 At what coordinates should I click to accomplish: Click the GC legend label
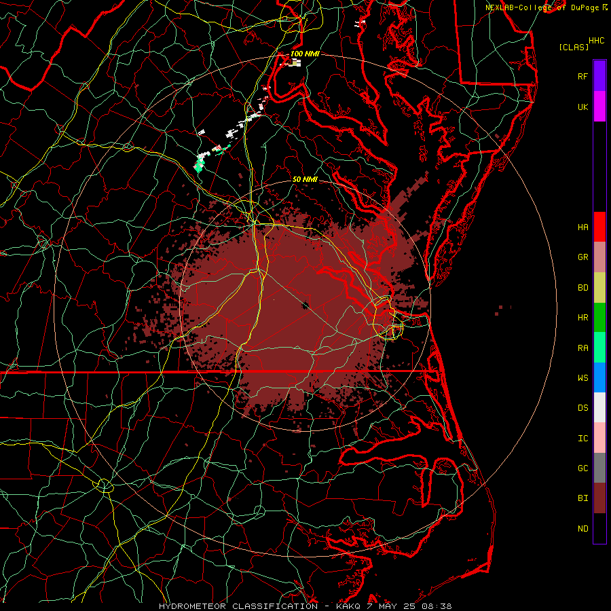click(582, 468)
